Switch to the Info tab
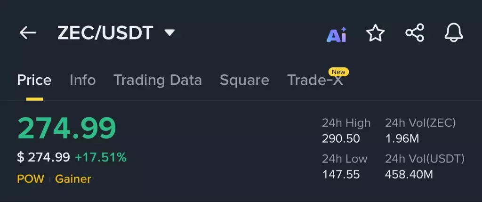482x202 pixels. click(x=82, y=80)
